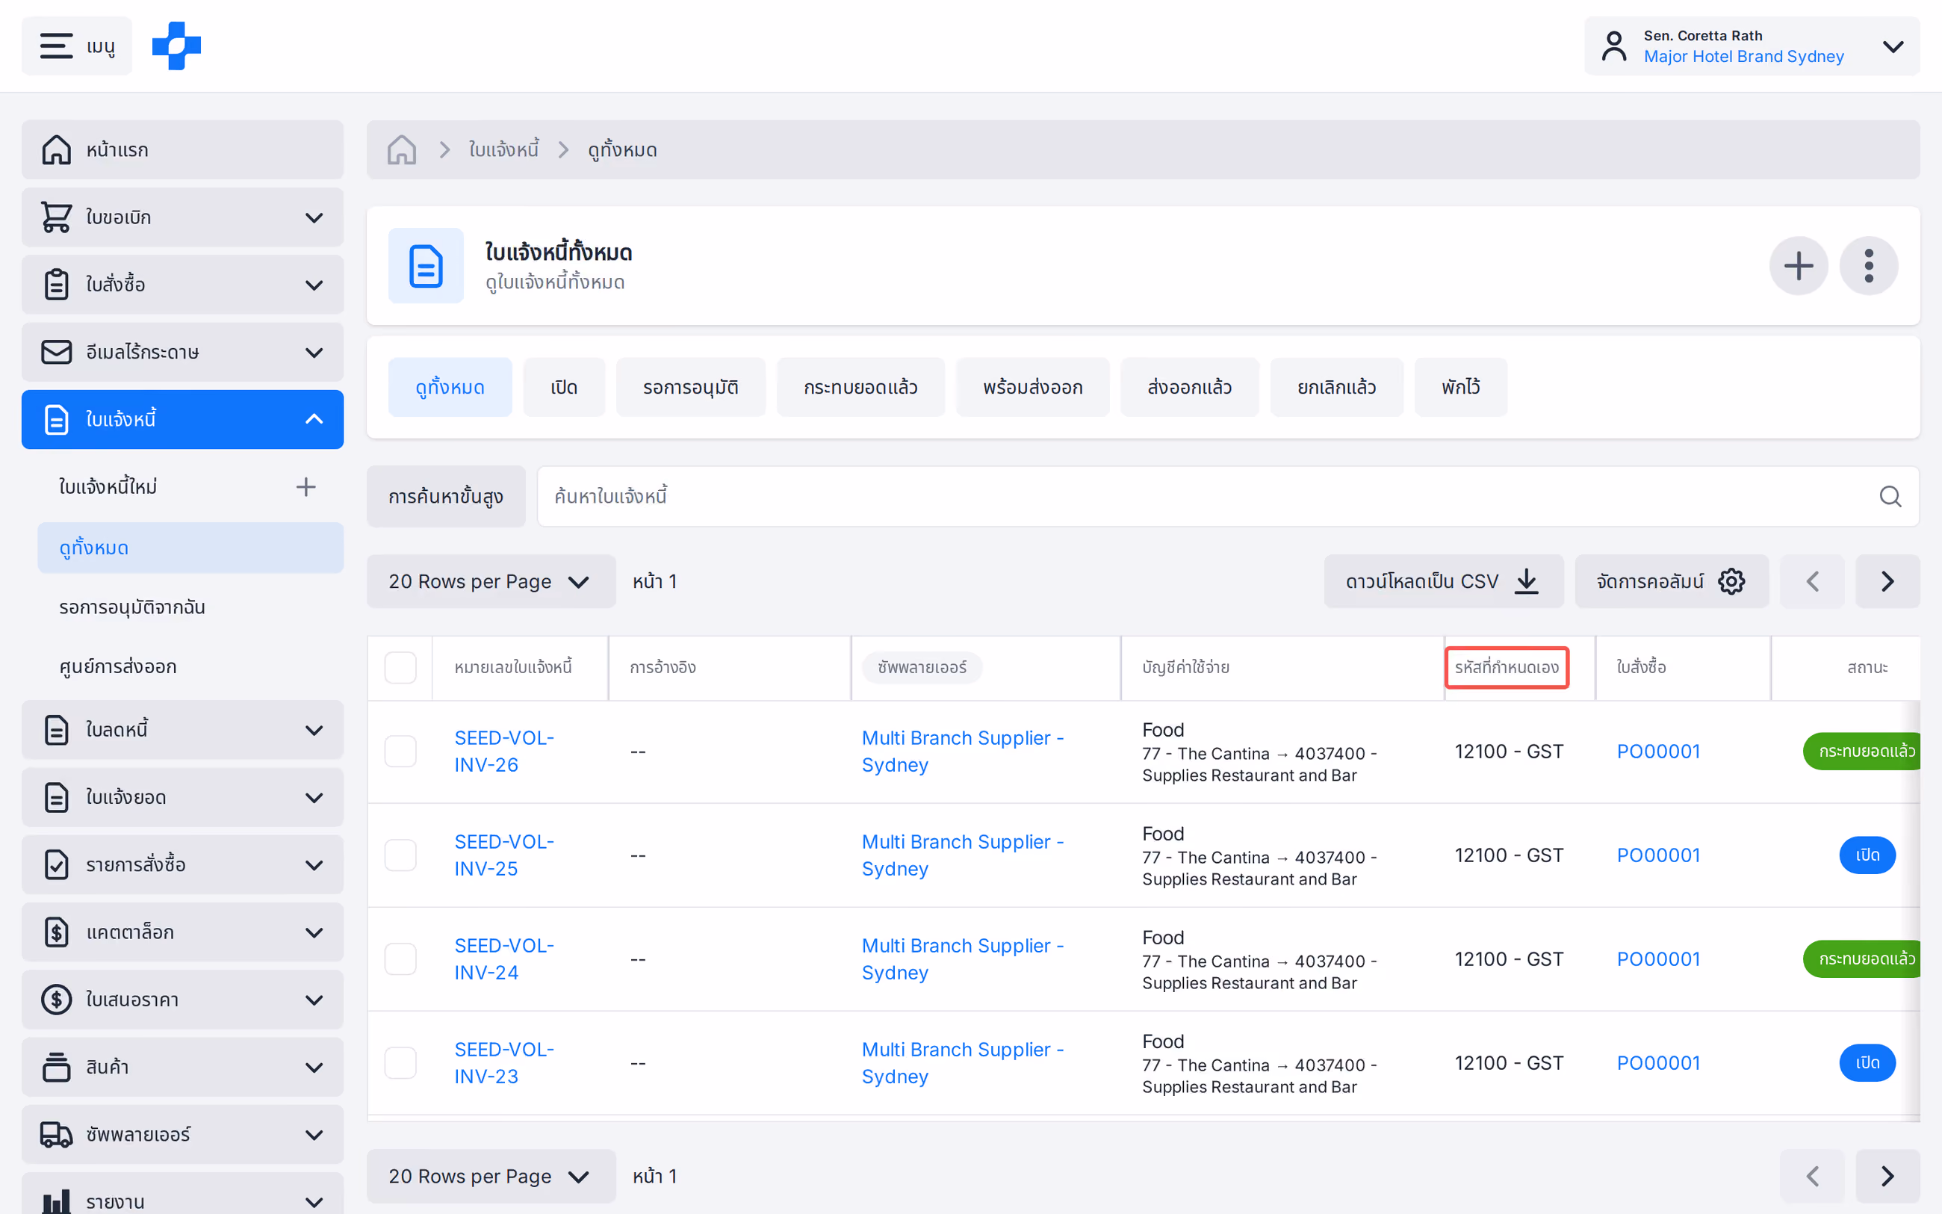Click the document icon in page header
1942x1214 pixels.
pos(426,266)
